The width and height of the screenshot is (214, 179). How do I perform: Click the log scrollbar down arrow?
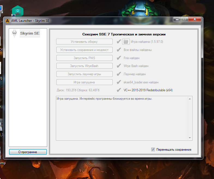[x=190, y=138]
